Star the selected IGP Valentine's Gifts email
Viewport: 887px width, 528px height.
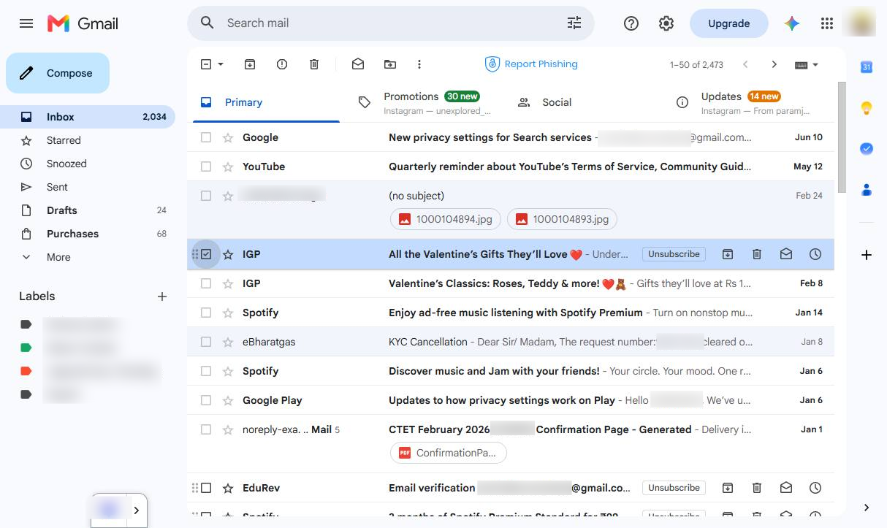pos(228,254)
